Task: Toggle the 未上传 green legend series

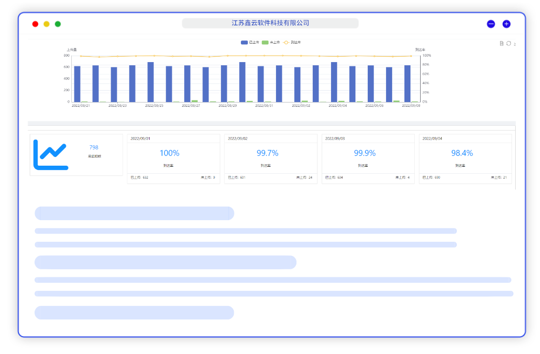Action: coord(271,42)
